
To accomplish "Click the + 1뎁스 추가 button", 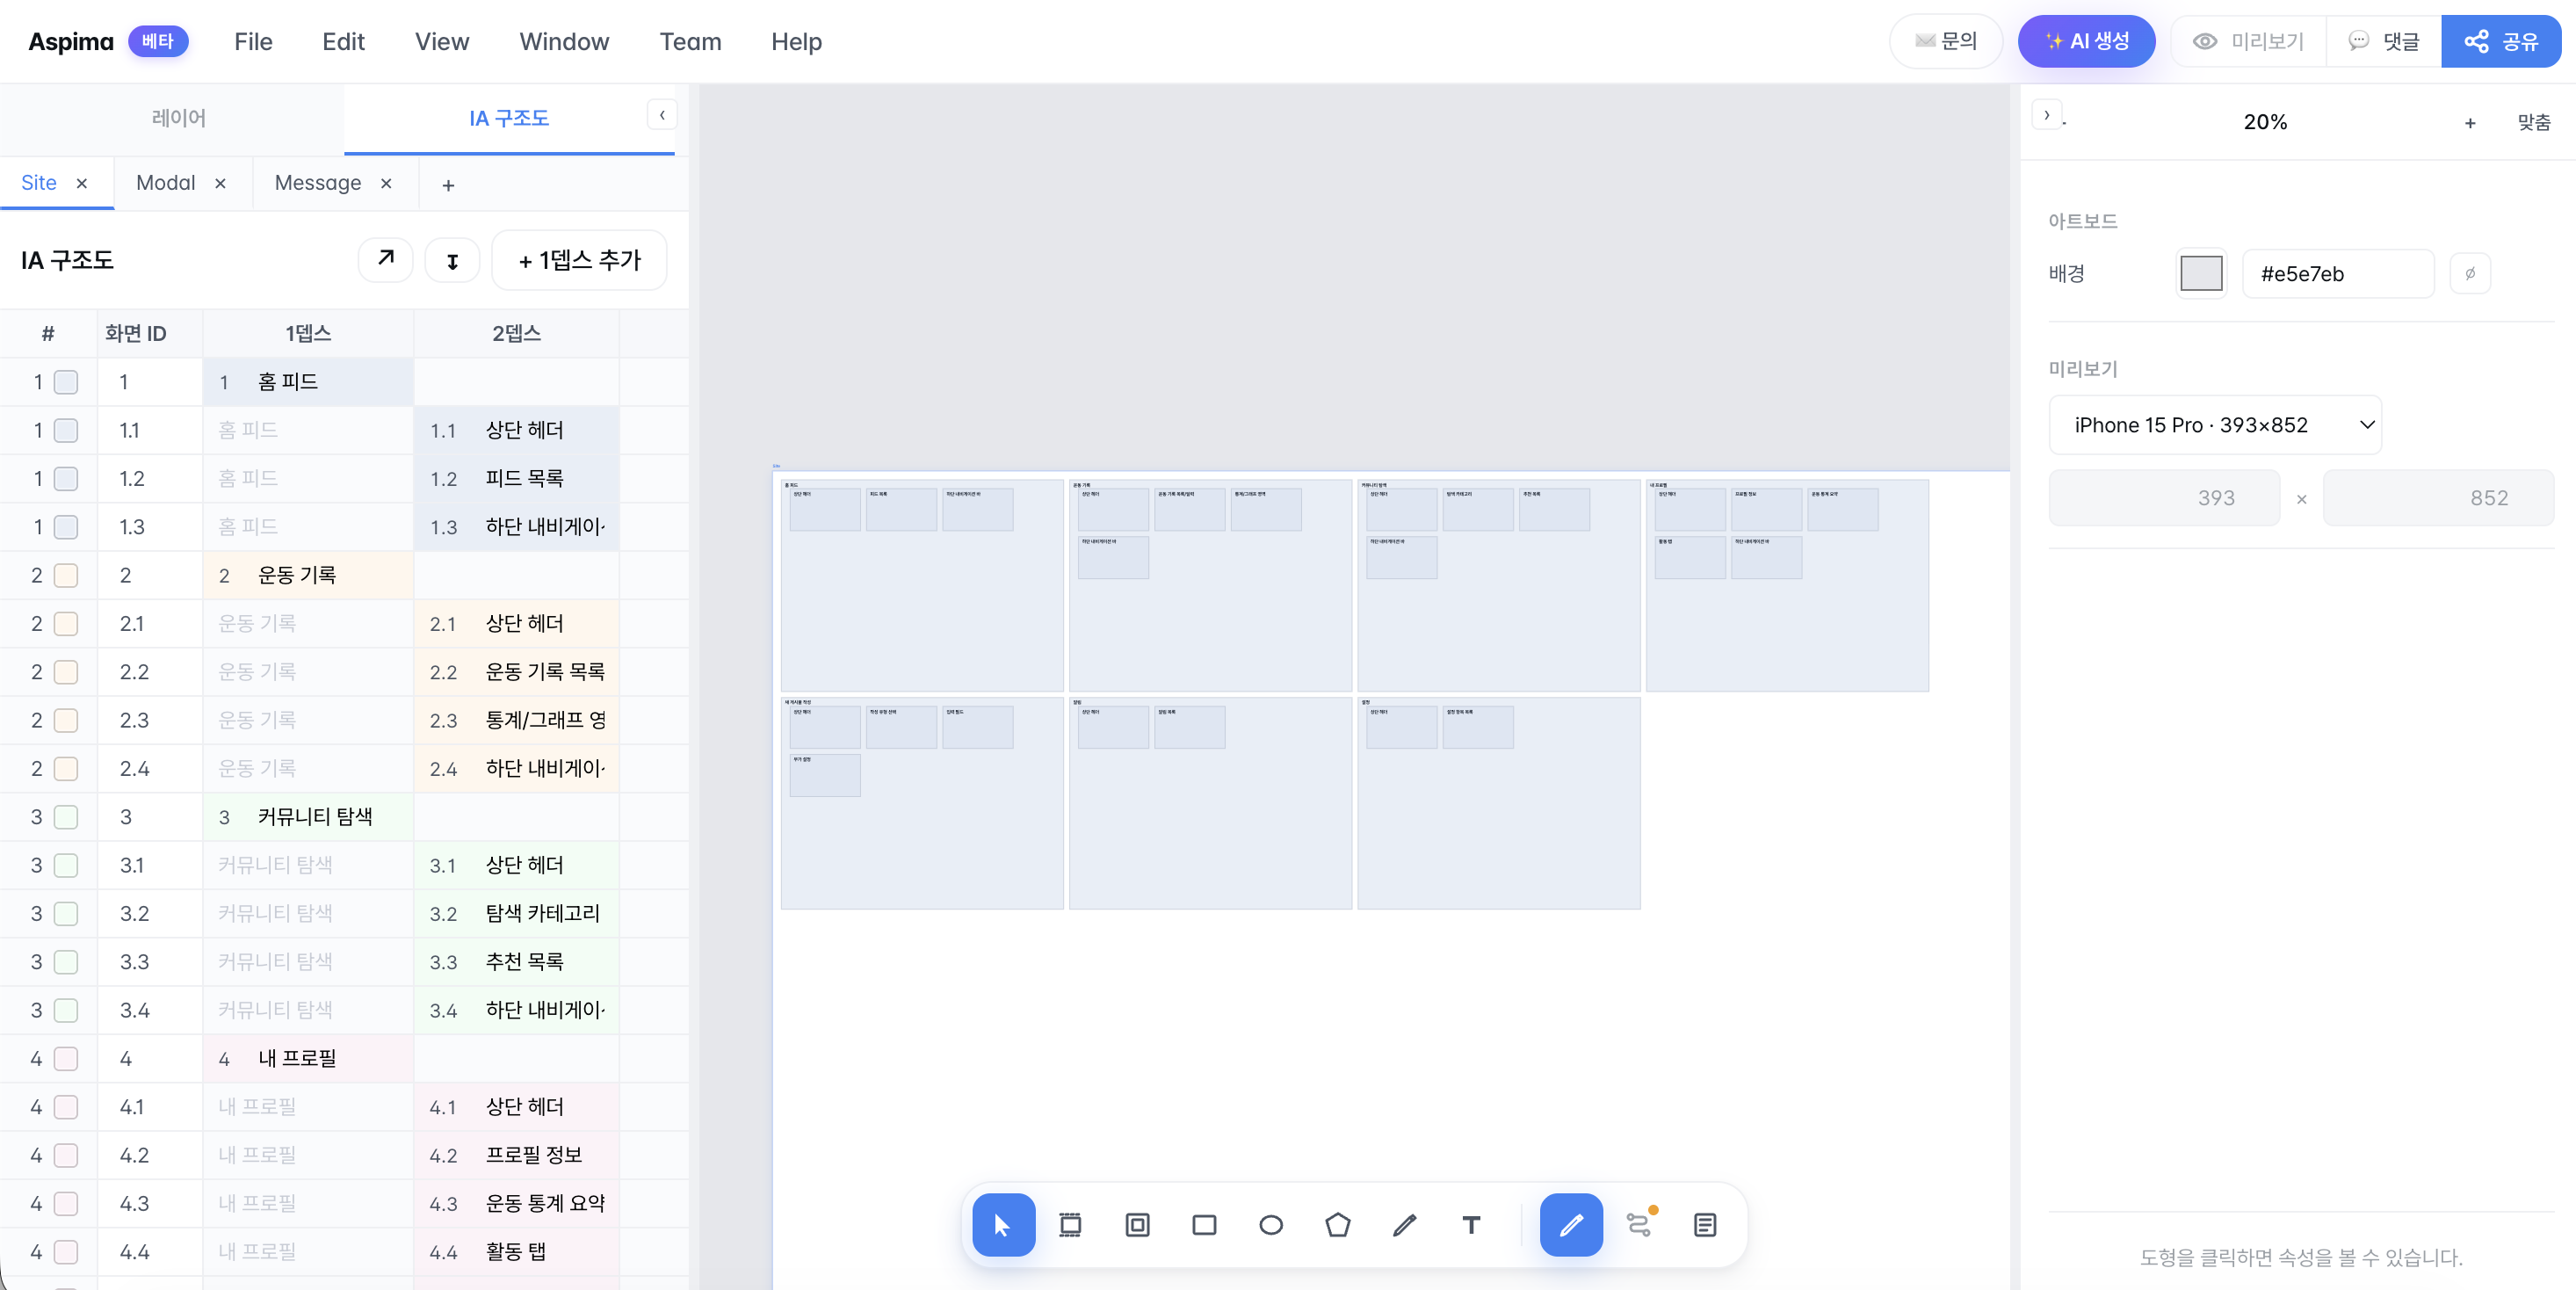I will click(579, 260).
